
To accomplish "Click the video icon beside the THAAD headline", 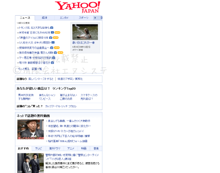I will [x=52, y=32].
